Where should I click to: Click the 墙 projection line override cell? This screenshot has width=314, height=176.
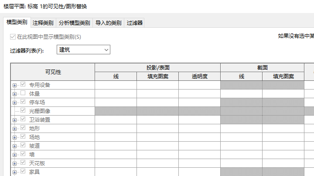coord(116,154)
